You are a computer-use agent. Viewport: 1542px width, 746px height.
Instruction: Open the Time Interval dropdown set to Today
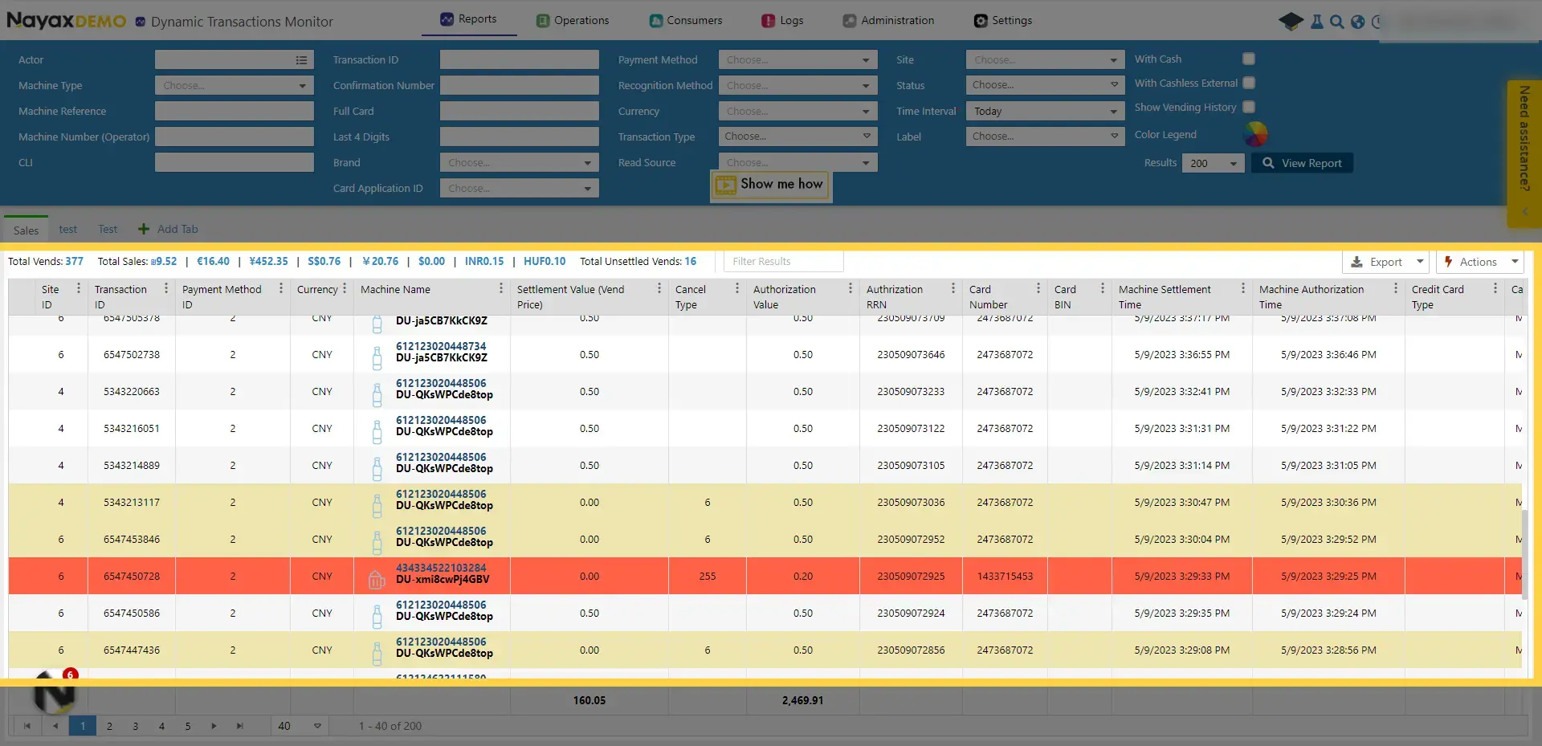click(1045, 111)
